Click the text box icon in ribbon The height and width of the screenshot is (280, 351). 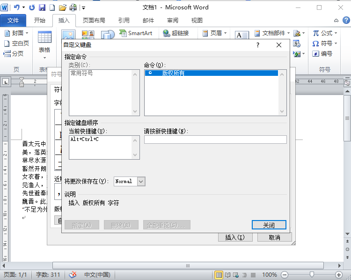pyautogui.click(x=241, y=35)
